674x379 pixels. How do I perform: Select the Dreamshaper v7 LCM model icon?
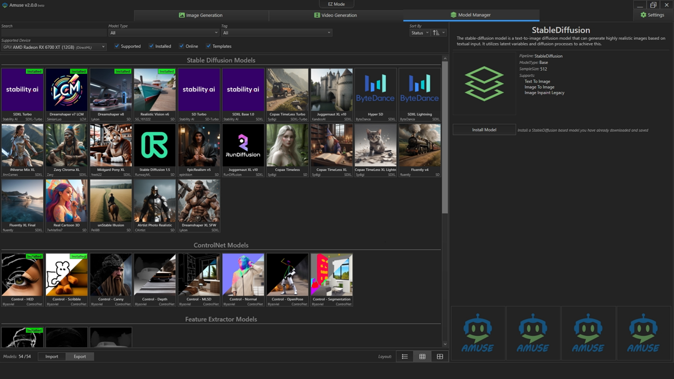pos(67,91)
